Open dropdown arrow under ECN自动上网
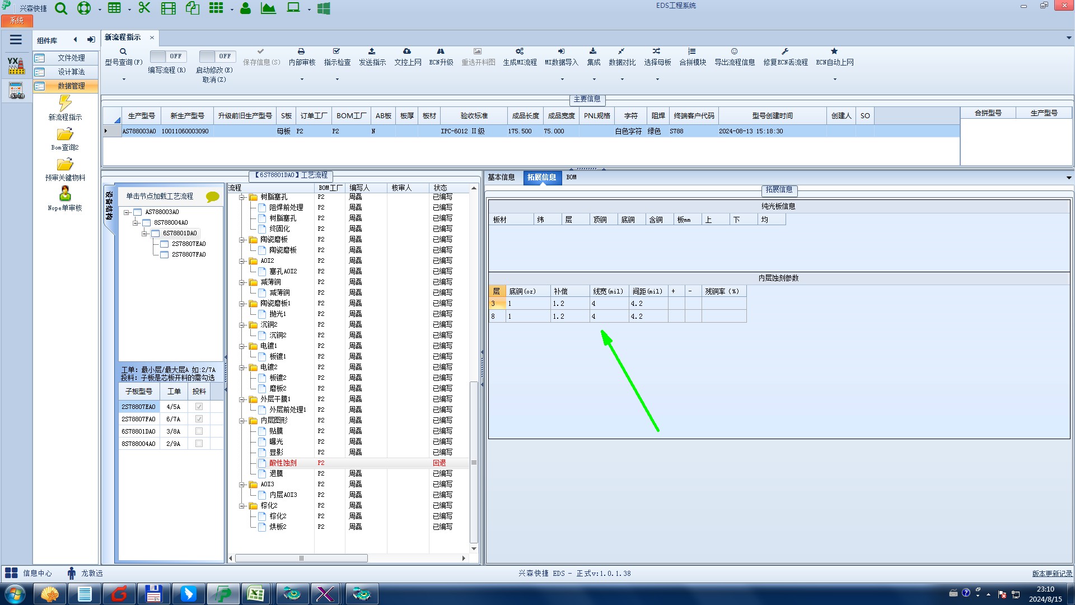 (835, 79)
